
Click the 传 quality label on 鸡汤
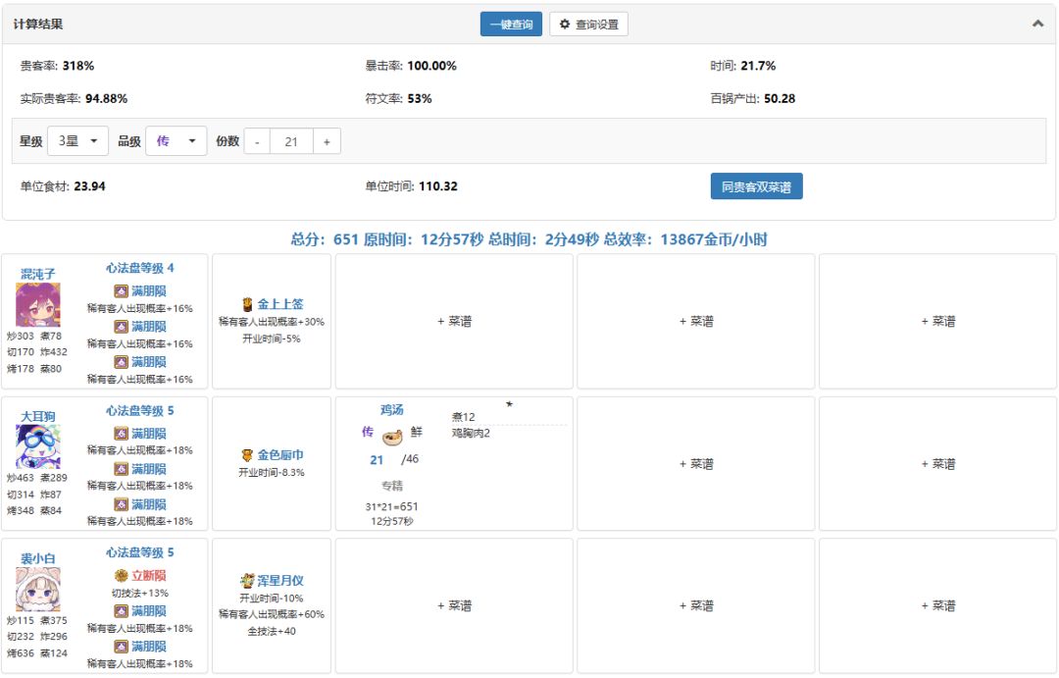[x=368, y=432]
